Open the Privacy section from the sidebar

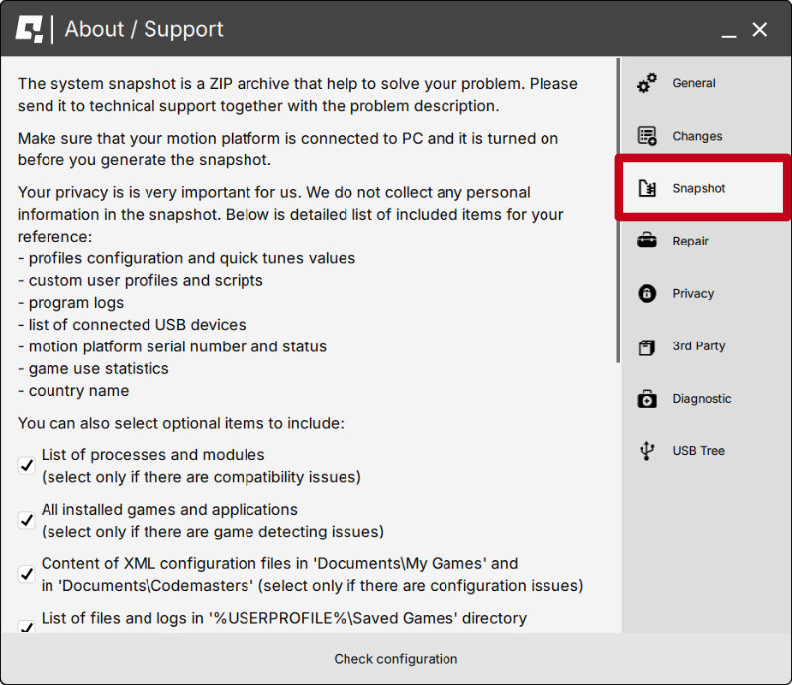pos(693,293)
